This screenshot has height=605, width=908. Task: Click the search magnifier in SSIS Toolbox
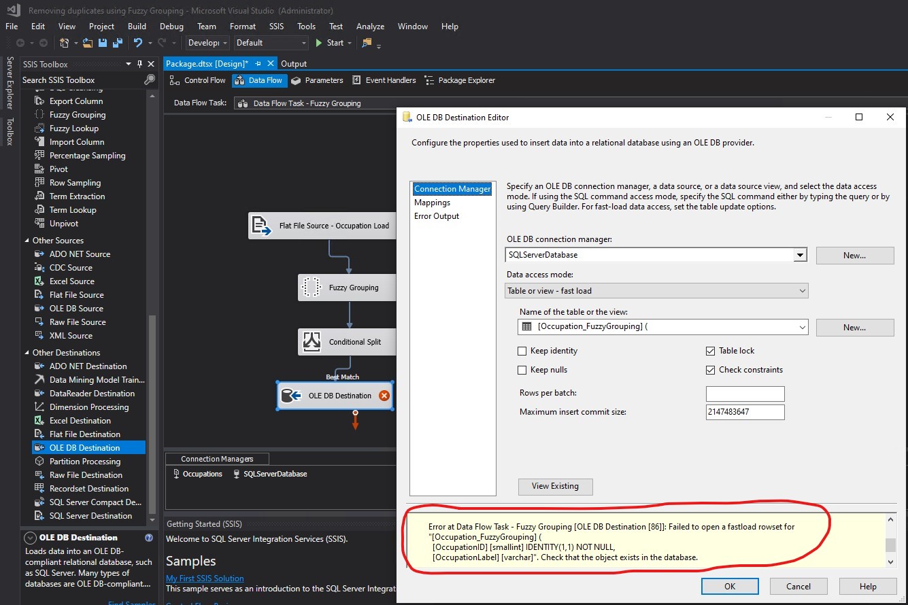(150, 80)
